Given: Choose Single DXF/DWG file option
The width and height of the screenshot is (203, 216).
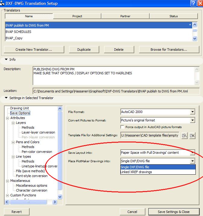Looking at the screenshot, I should 158,167.
